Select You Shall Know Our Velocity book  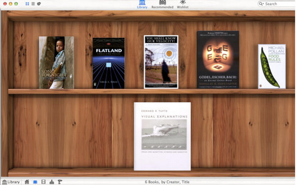coord(161,62)
